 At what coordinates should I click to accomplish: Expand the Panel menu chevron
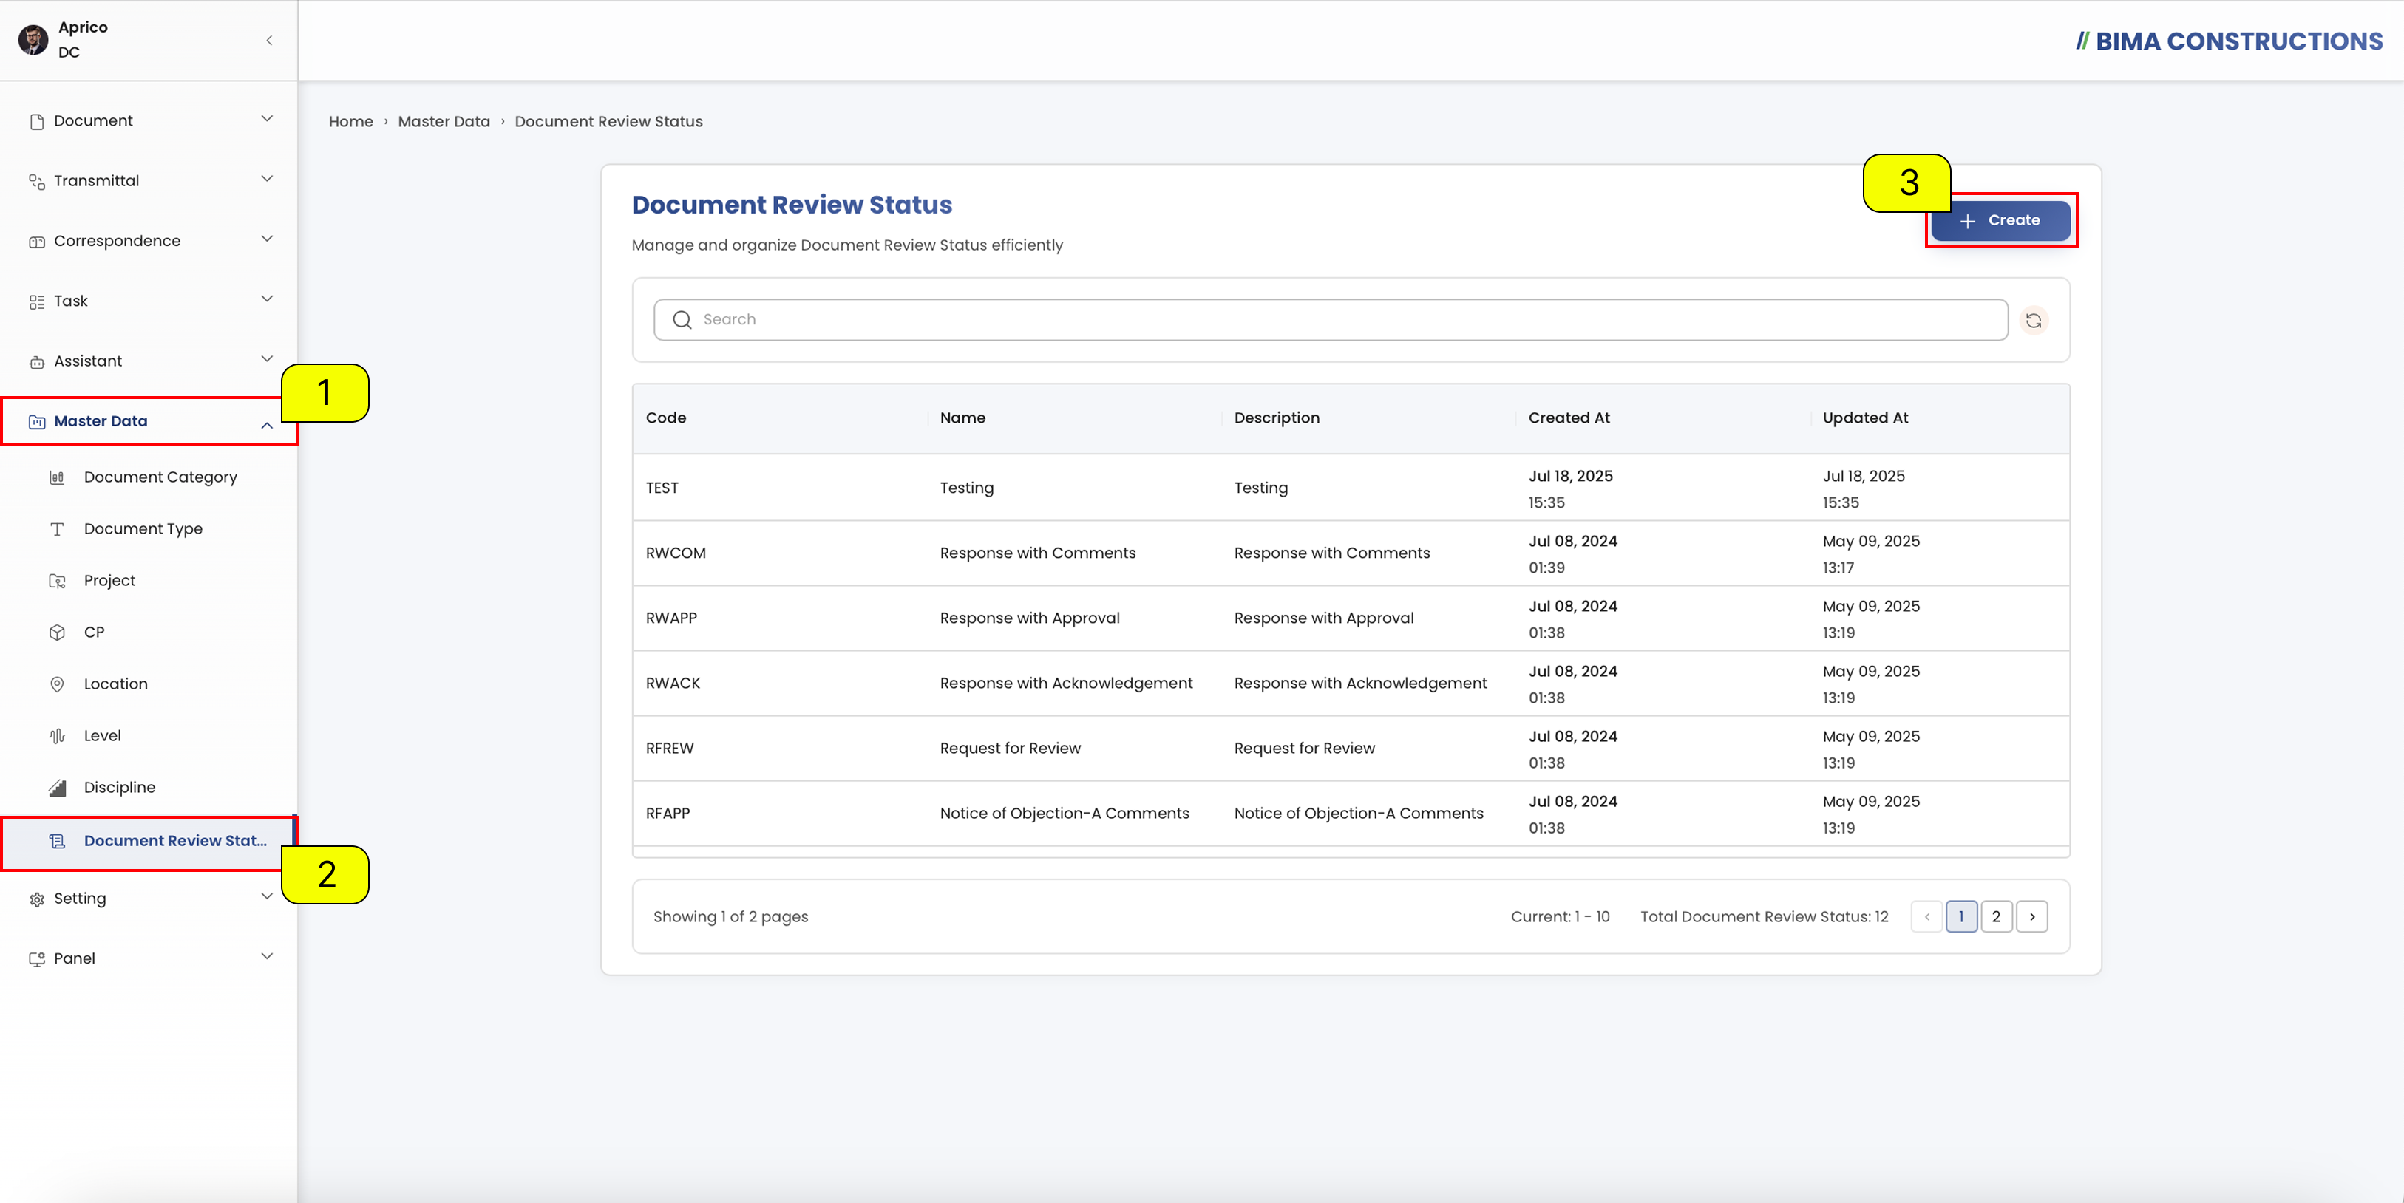point(267,956)
